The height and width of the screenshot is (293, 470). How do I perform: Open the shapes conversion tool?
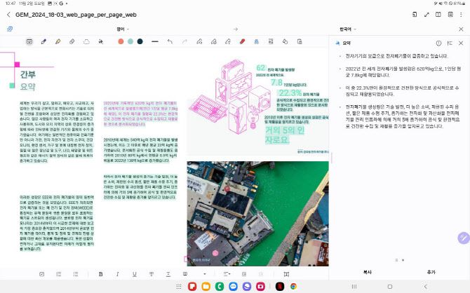pos(285,41)
